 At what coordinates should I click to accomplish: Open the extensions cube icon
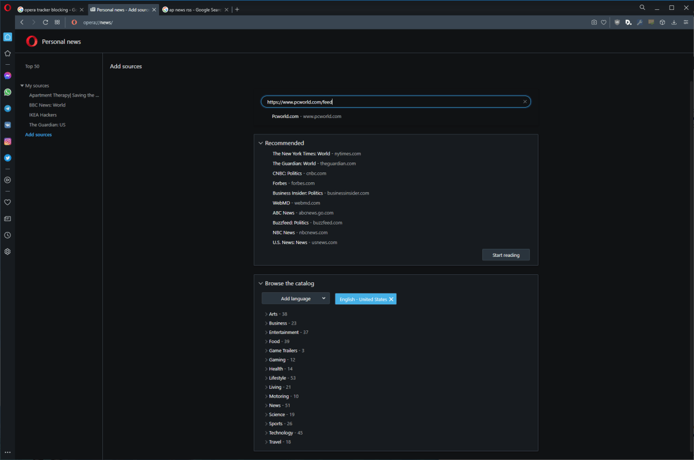point(663,23)
